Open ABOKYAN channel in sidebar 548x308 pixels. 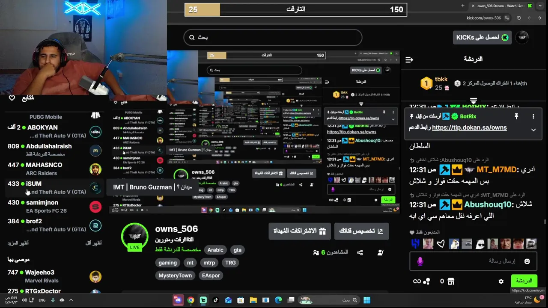(x=54, y=131)
